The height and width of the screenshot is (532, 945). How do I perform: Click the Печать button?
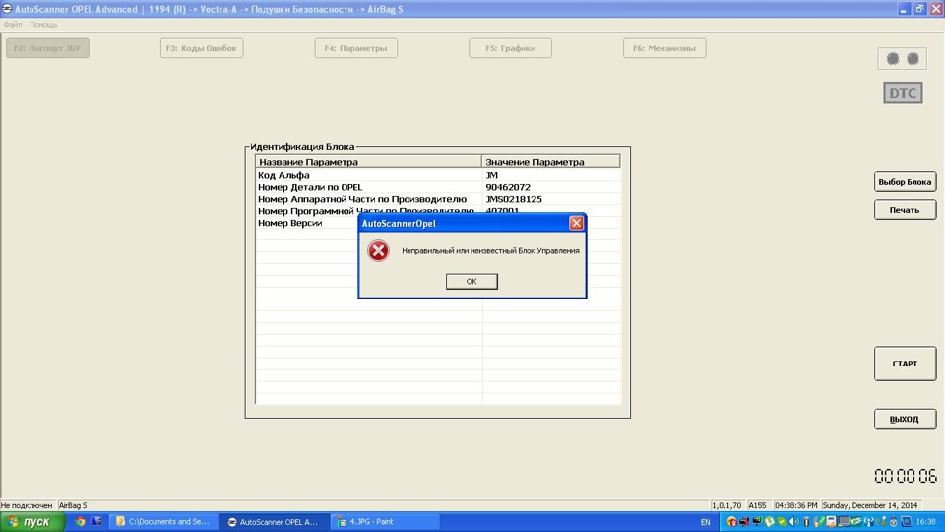click(x=906, y=210)
